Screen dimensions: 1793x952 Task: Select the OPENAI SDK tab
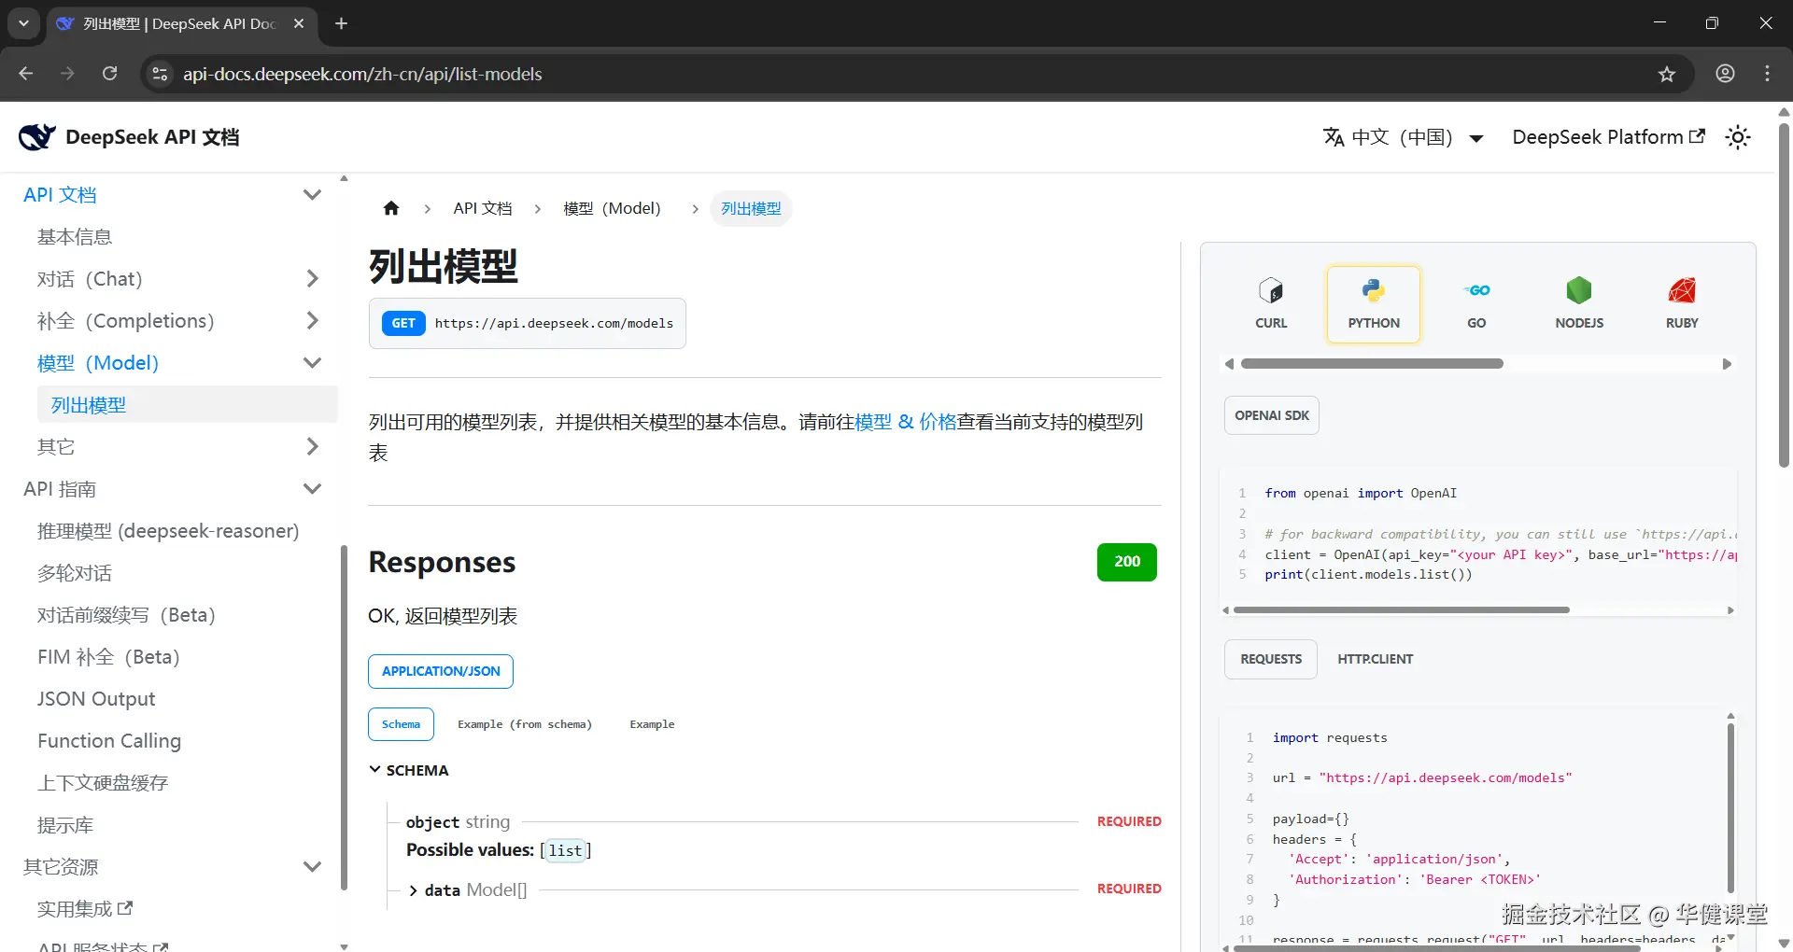coord(1272,415)
